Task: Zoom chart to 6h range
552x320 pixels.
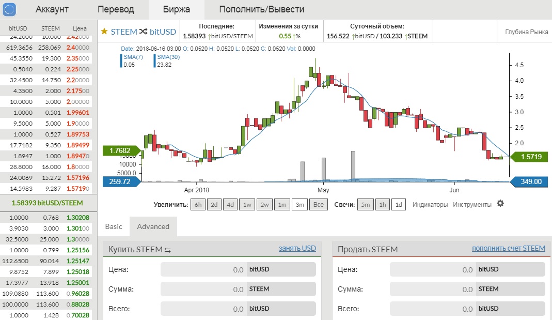Action: pos(198,205)
